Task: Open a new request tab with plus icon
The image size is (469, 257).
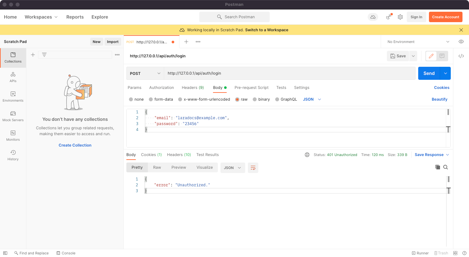Action: (x=186, y=42)
